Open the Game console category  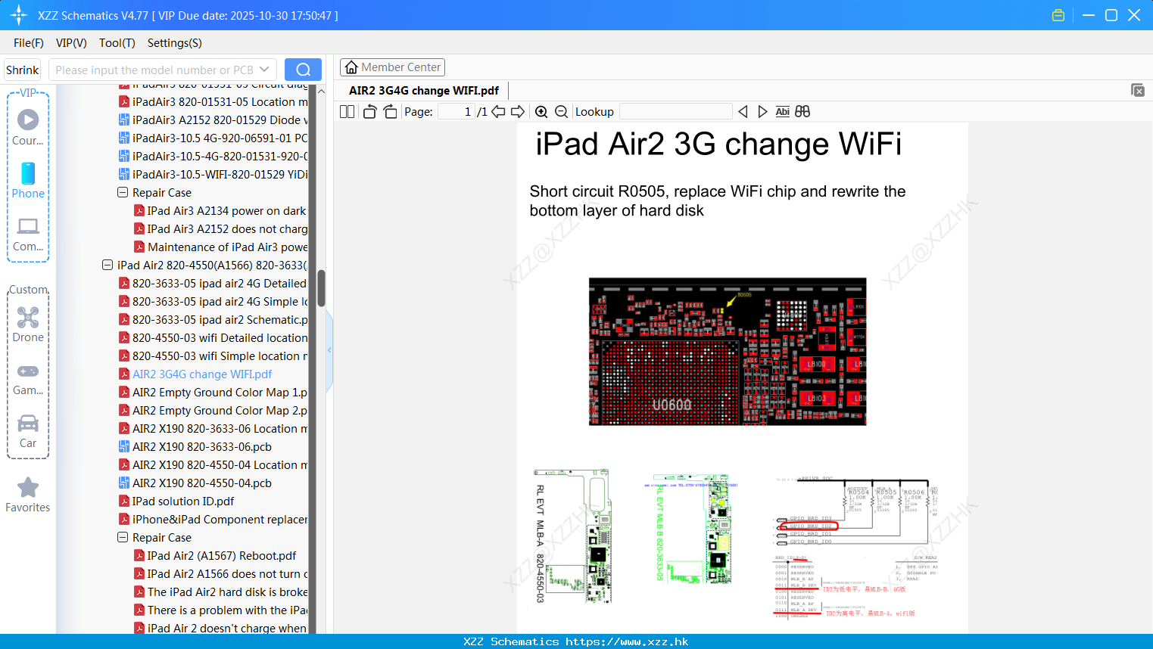click(x=28, y=378)
